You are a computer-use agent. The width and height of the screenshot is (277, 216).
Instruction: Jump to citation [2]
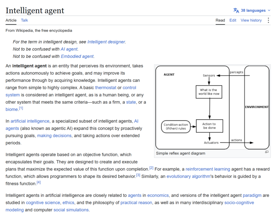point(151,168)
